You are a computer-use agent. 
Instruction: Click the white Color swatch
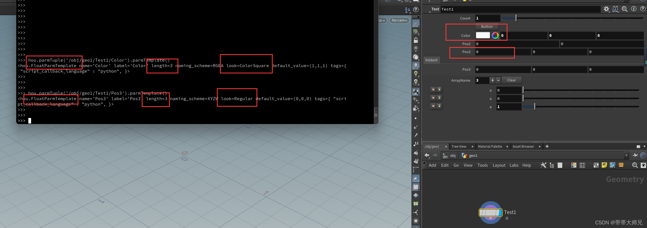click(483, 35)
